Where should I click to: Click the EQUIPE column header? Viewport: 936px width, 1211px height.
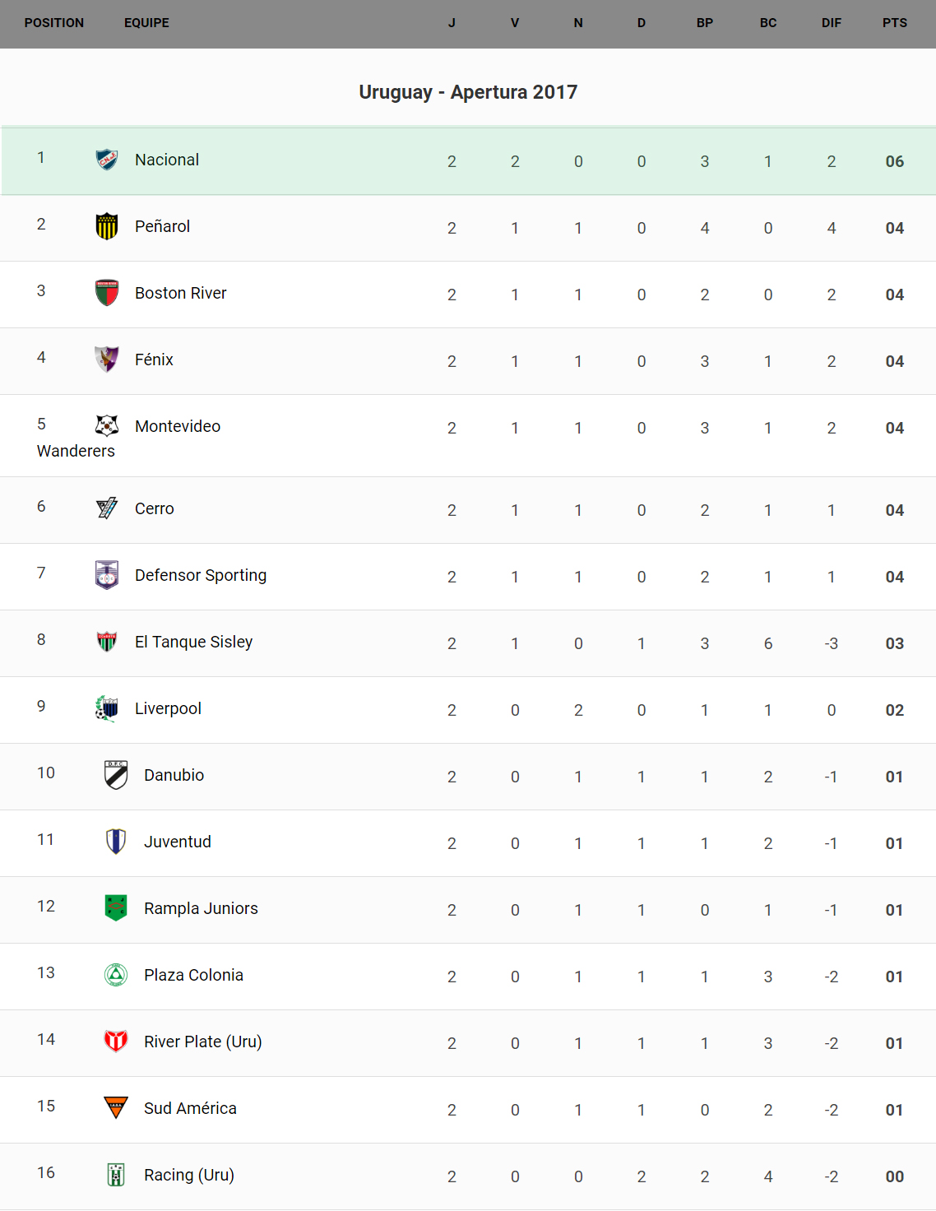click(146, 23)
